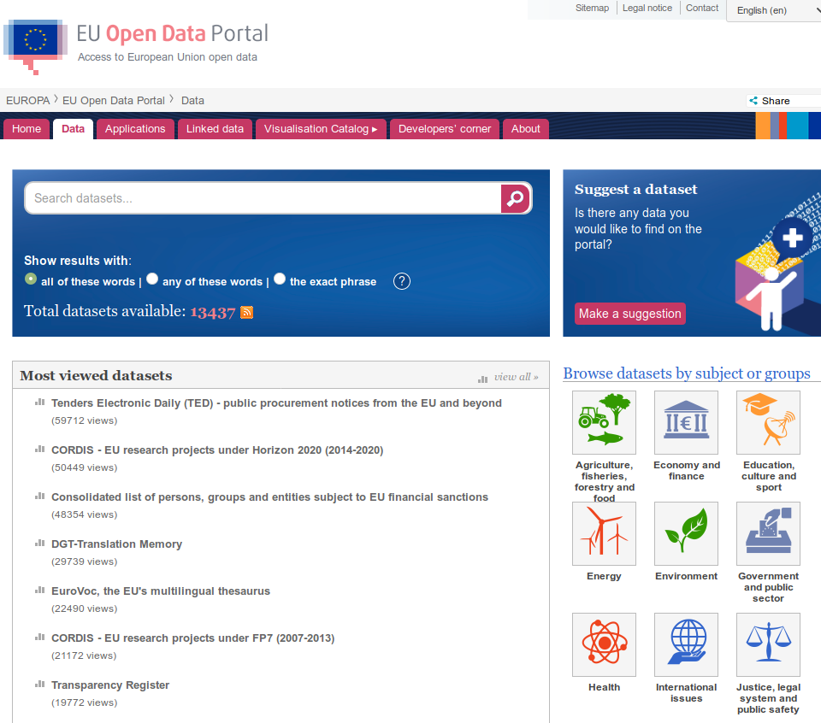821x723 pixels.
Task: Select 'any of these words' radio button
Action: click(152, 279)
